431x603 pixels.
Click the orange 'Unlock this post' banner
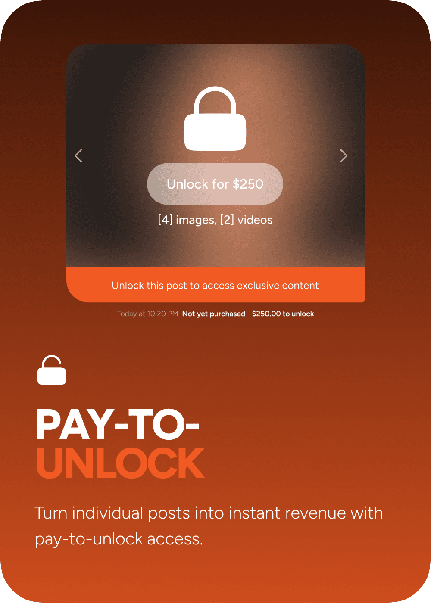pyautogui.click(x=215, y=285)
